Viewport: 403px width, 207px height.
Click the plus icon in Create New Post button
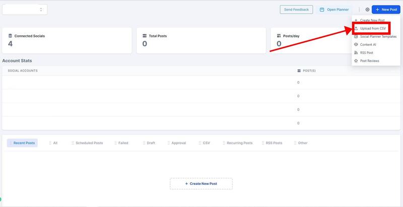[x=186, y=184]
